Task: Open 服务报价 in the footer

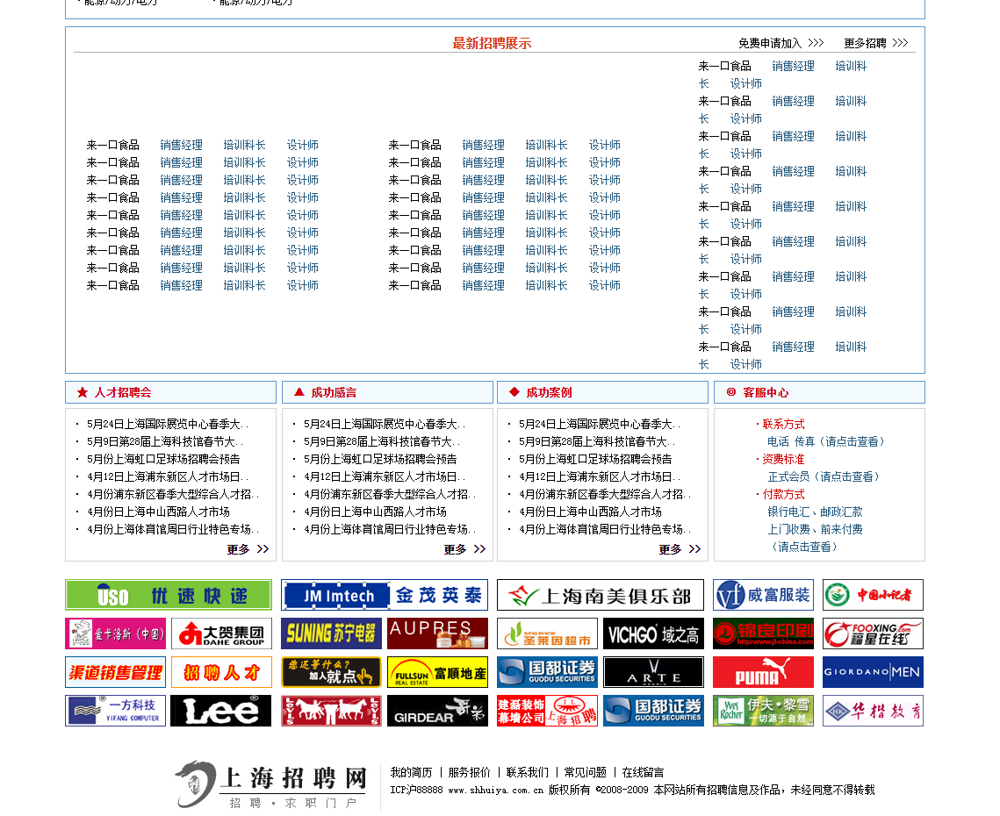Action: coord(469,773)
